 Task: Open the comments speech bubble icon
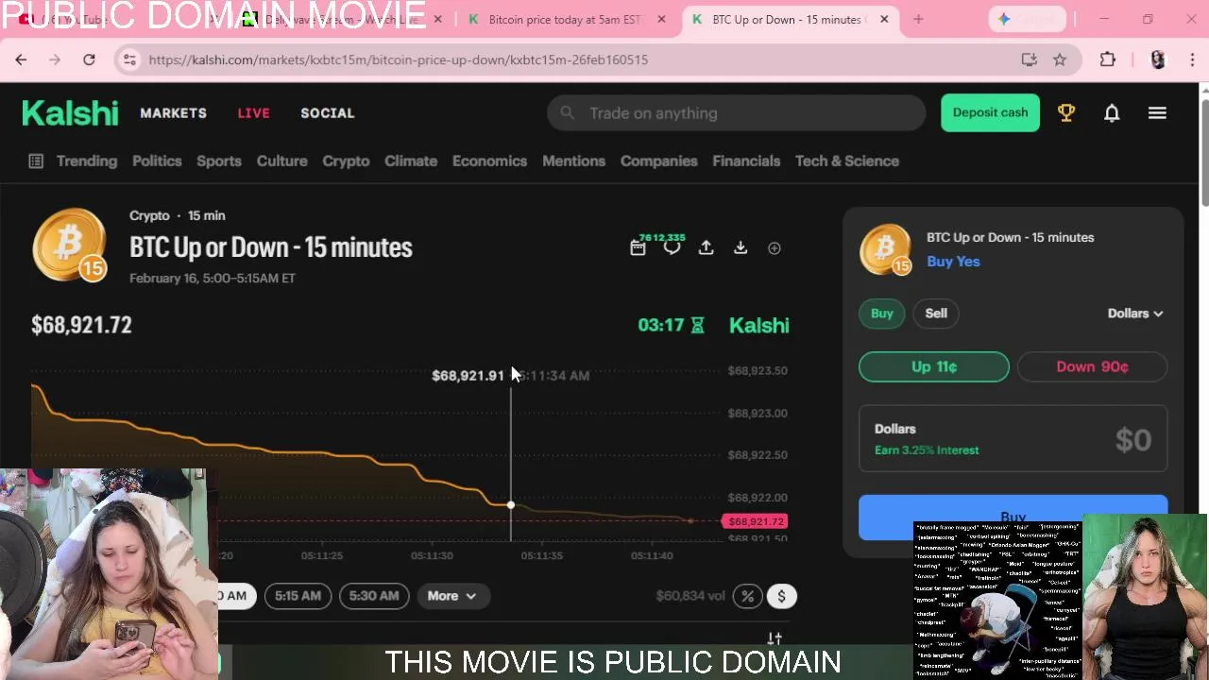click(x=672, y=247)
